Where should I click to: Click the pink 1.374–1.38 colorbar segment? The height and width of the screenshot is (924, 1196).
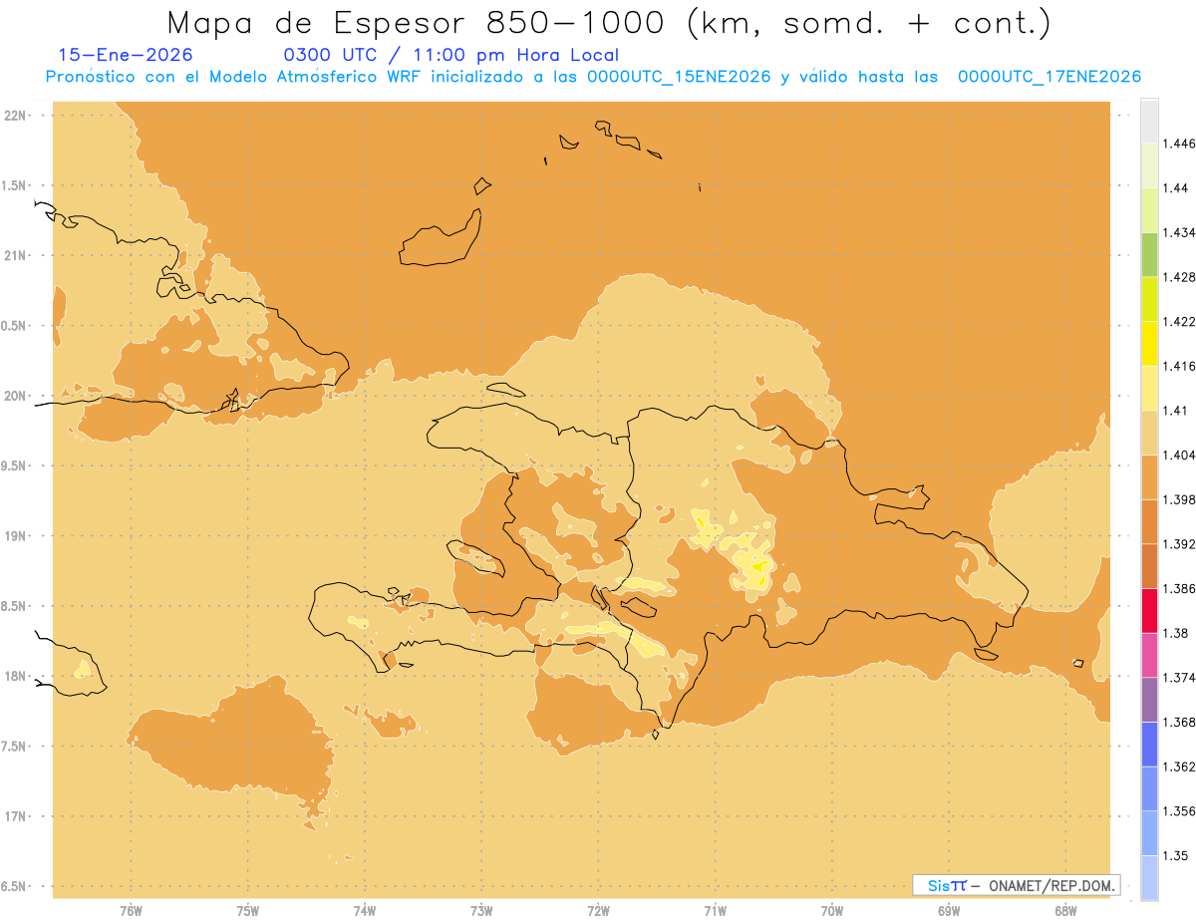pos(1149,655)
